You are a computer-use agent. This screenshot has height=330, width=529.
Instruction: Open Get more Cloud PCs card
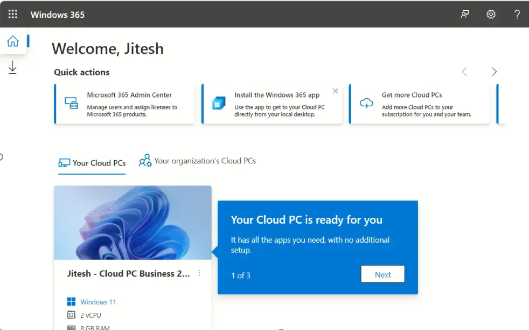coord(419,104)
